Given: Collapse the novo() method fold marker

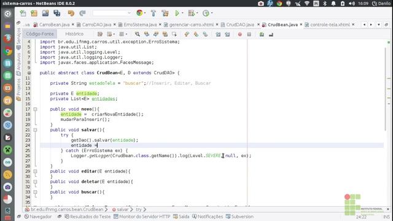Looking at the screenshot, I should pos(36,109).
